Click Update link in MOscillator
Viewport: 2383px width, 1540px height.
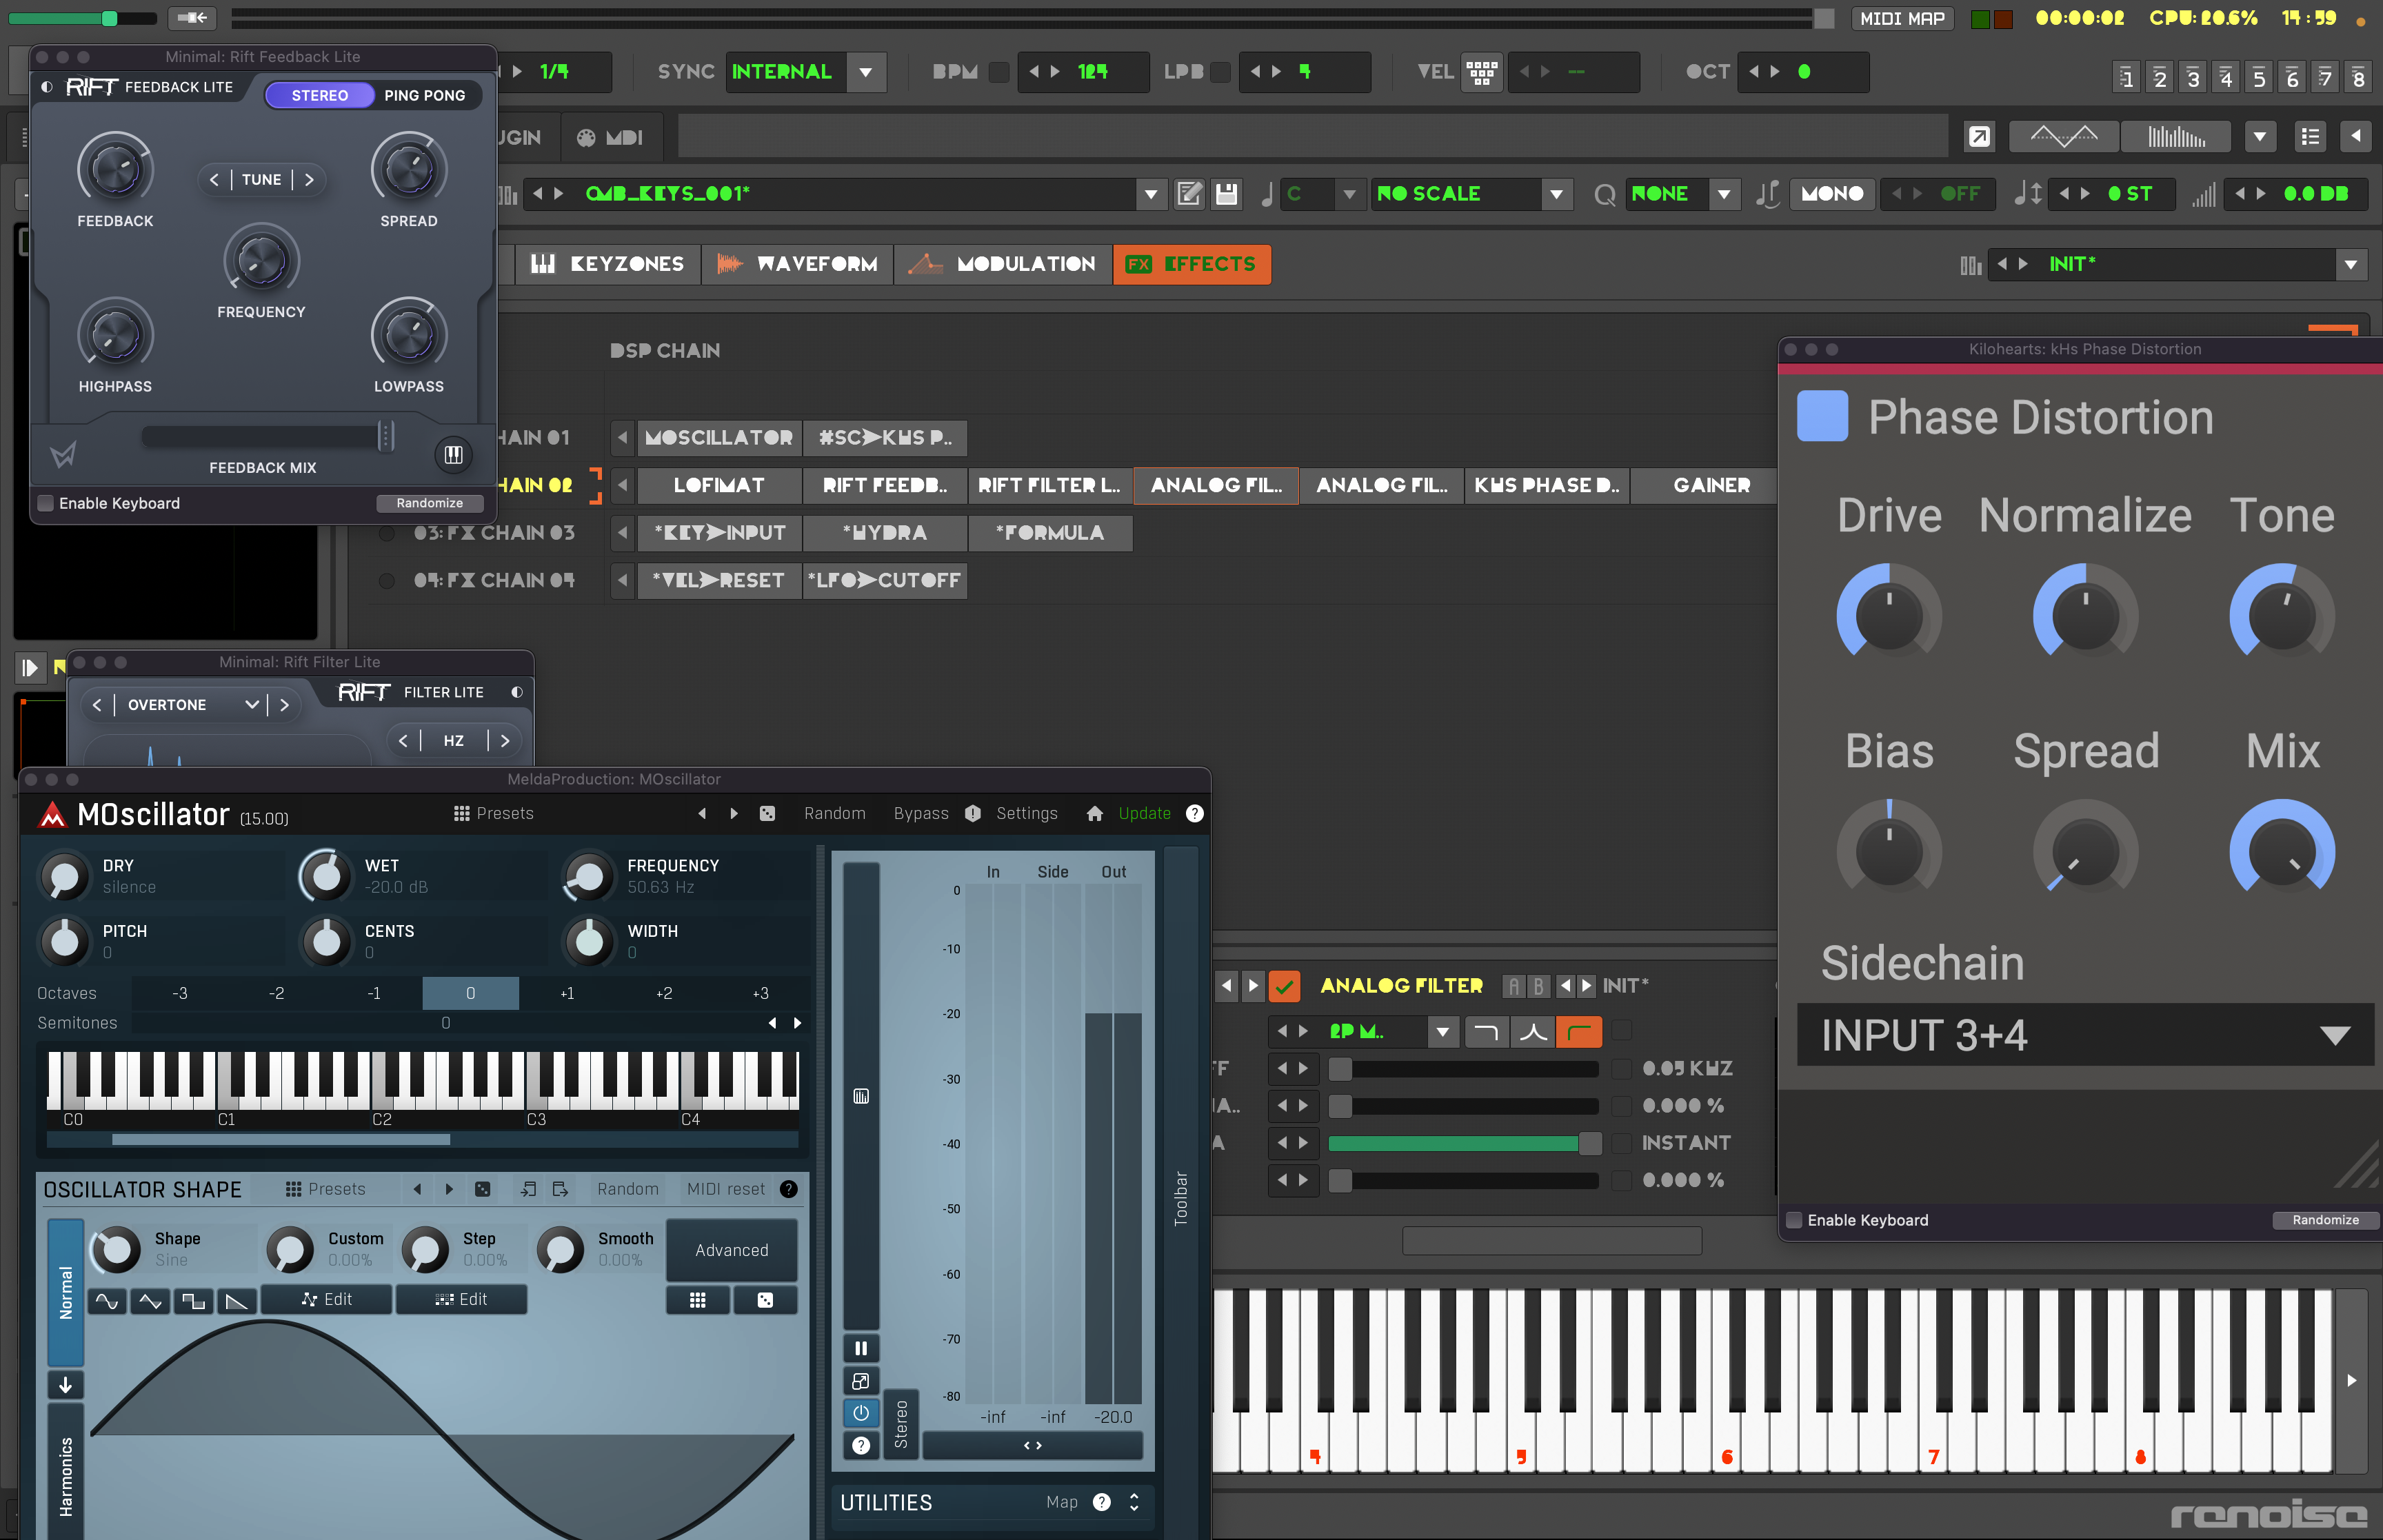pos(1144,813)
